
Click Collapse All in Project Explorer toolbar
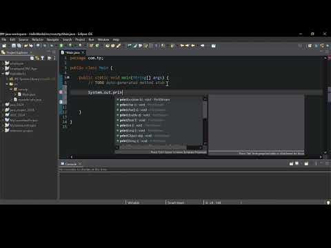tap(32, 58)
